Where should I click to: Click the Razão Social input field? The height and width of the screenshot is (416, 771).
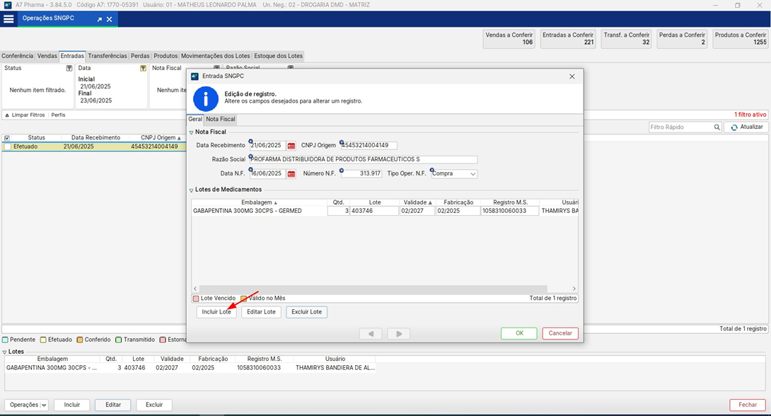point(364,160)
